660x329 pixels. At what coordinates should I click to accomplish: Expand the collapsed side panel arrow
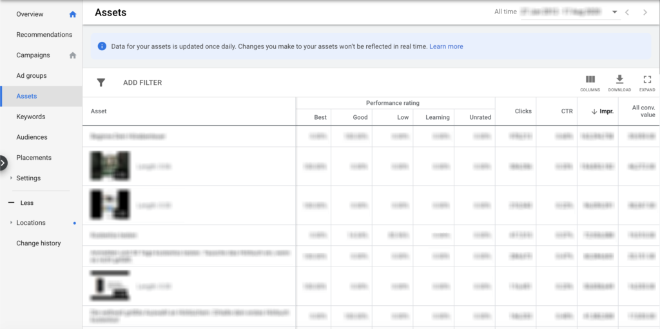point(3,163)
